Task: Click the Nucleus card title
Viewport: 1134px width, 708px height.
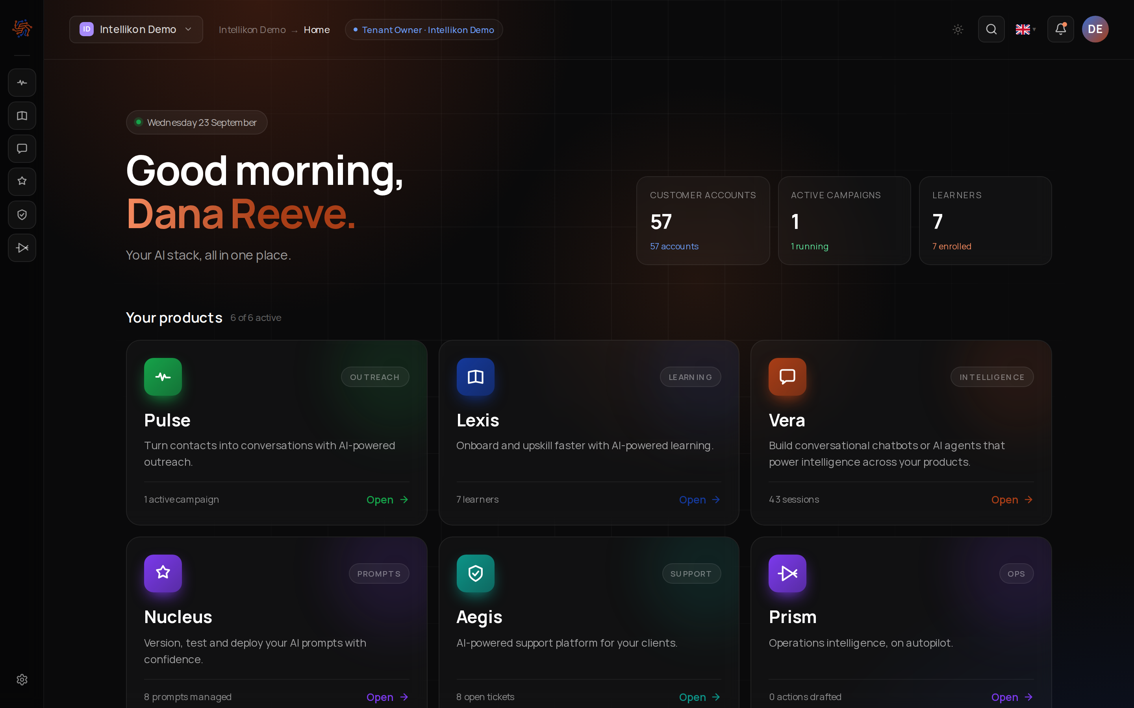Action: pyautogui.click(x=178, y=617)
